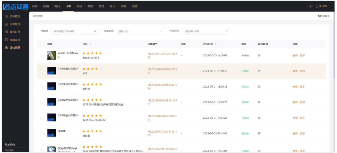
Task: Go to the 设置 menu
Action: point(135,6)
